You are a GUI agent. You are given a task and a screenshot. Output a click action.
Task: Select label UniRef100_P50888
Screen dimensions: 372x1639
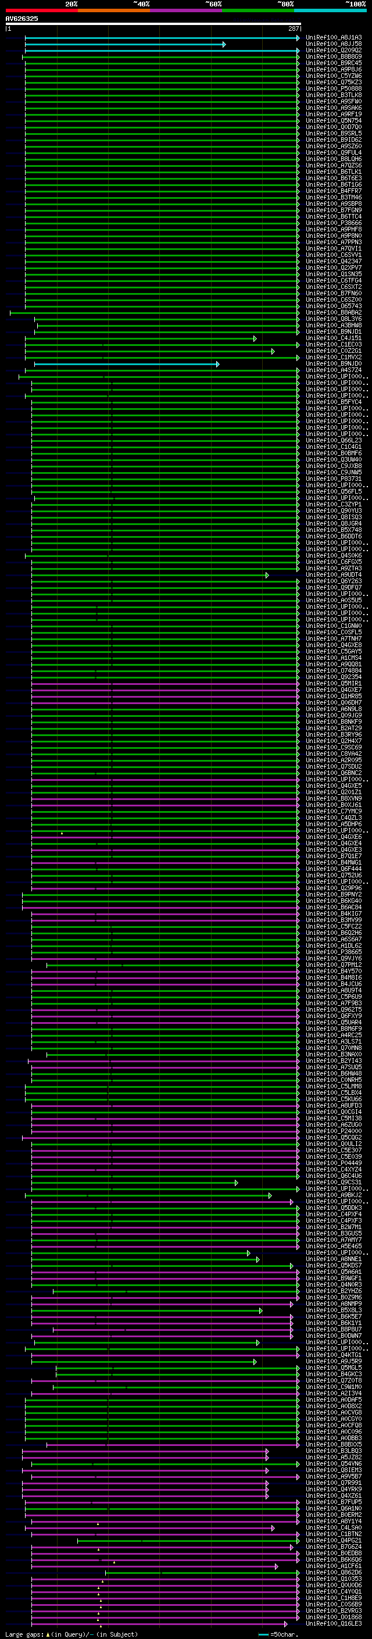point(334,89)
